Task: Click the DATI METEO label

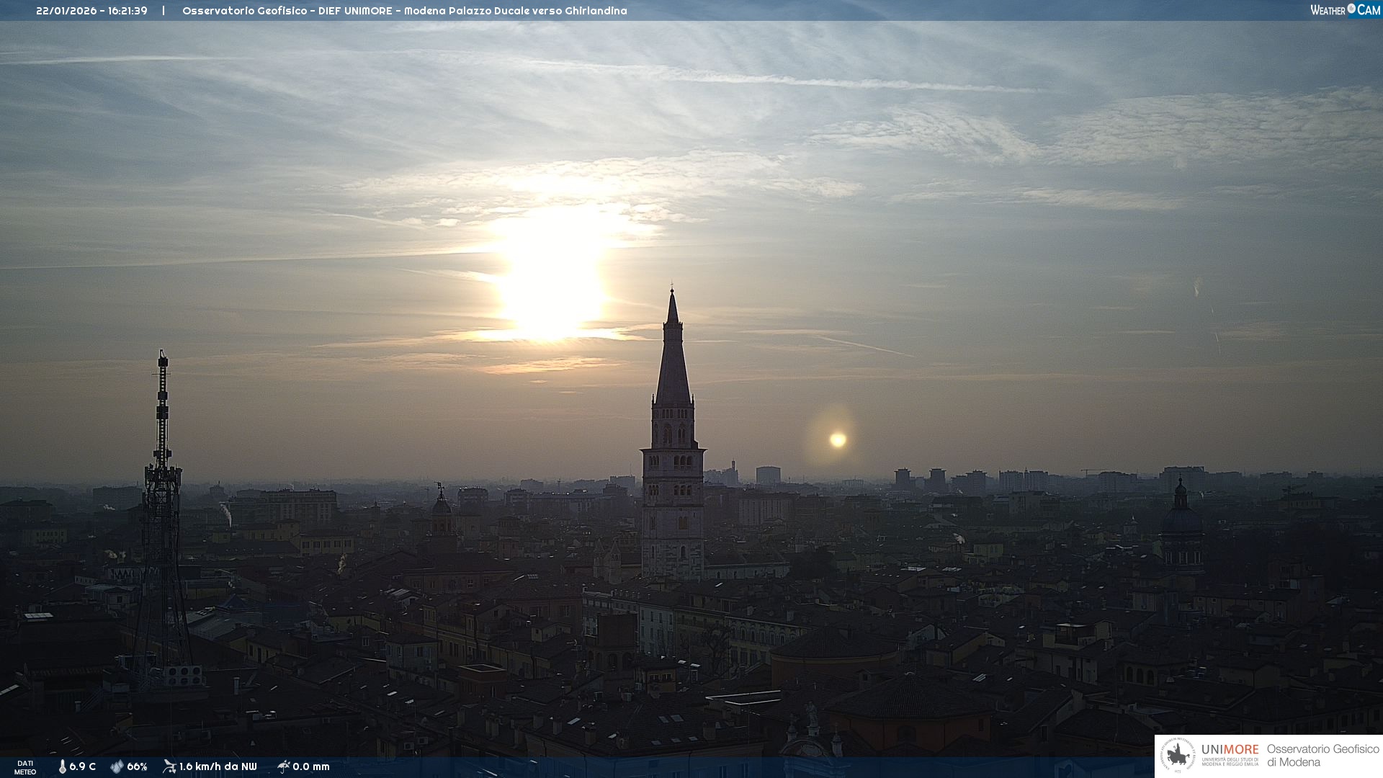Action: click(x=25, y=767)
